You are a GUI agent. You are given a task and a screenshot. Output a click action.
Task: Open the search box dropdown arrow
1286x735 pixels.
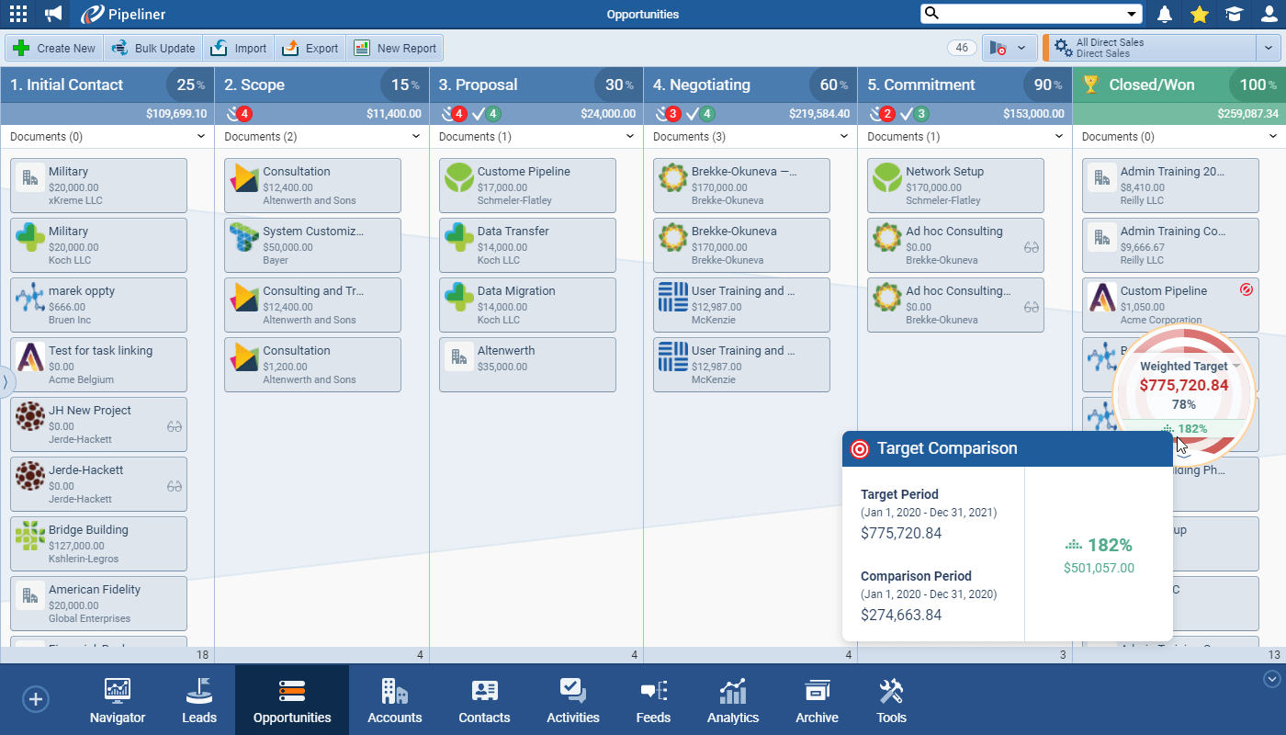[x=1132, y=14]
